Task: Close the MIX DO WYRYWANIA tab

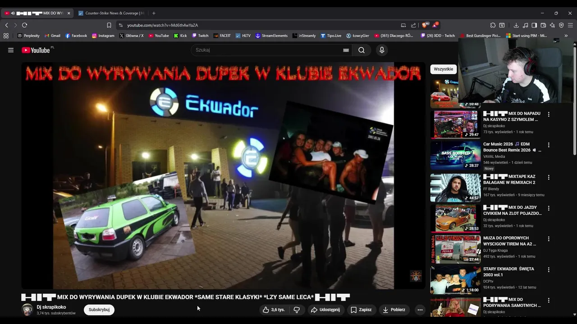Action: tap(69, 13)
